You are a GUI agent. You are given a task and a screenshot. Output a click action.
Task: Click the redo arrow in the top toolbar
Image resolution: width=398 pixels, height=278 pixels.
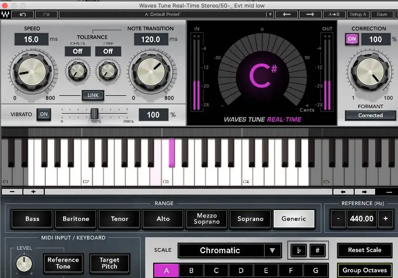[x=46, y=14]
